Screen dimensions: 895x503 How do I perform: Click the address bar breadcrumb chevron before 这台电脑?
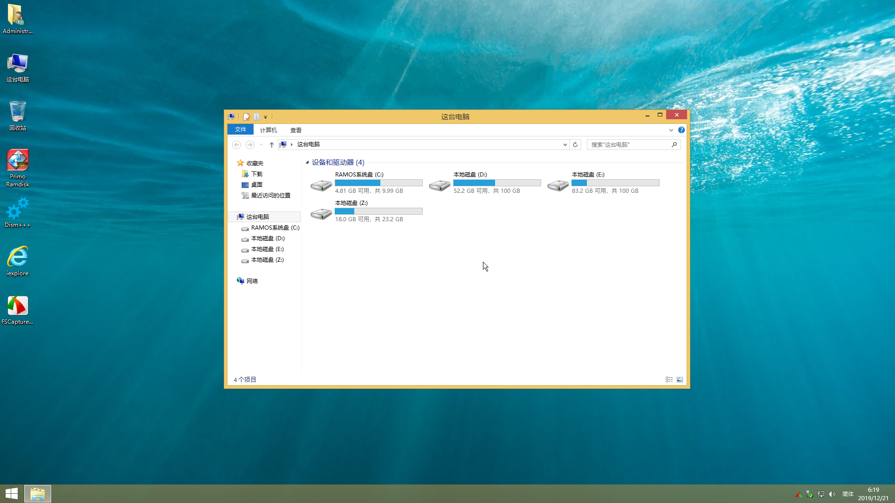coord(292,145)
